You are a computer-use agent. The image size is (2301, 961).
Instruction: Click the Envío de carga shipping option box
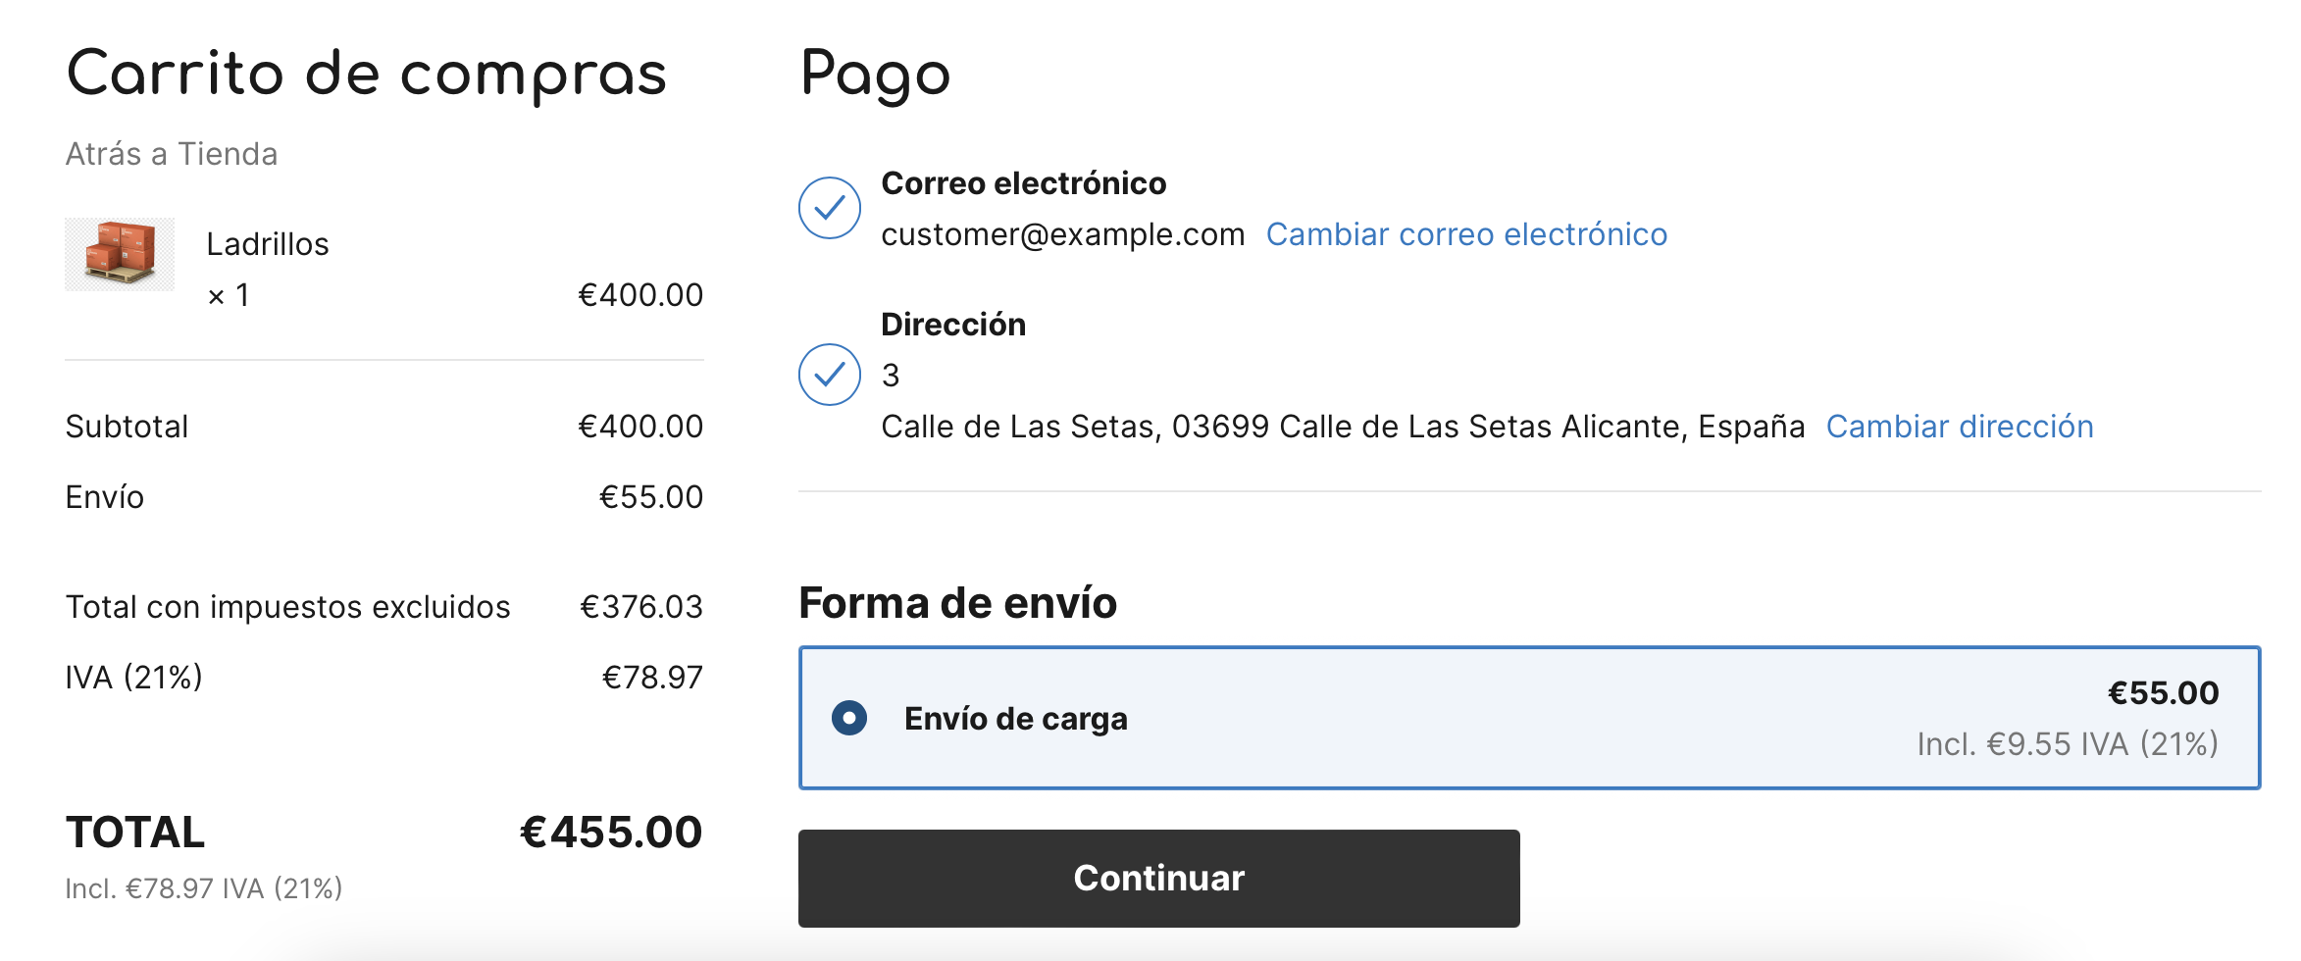(1529, 718)
